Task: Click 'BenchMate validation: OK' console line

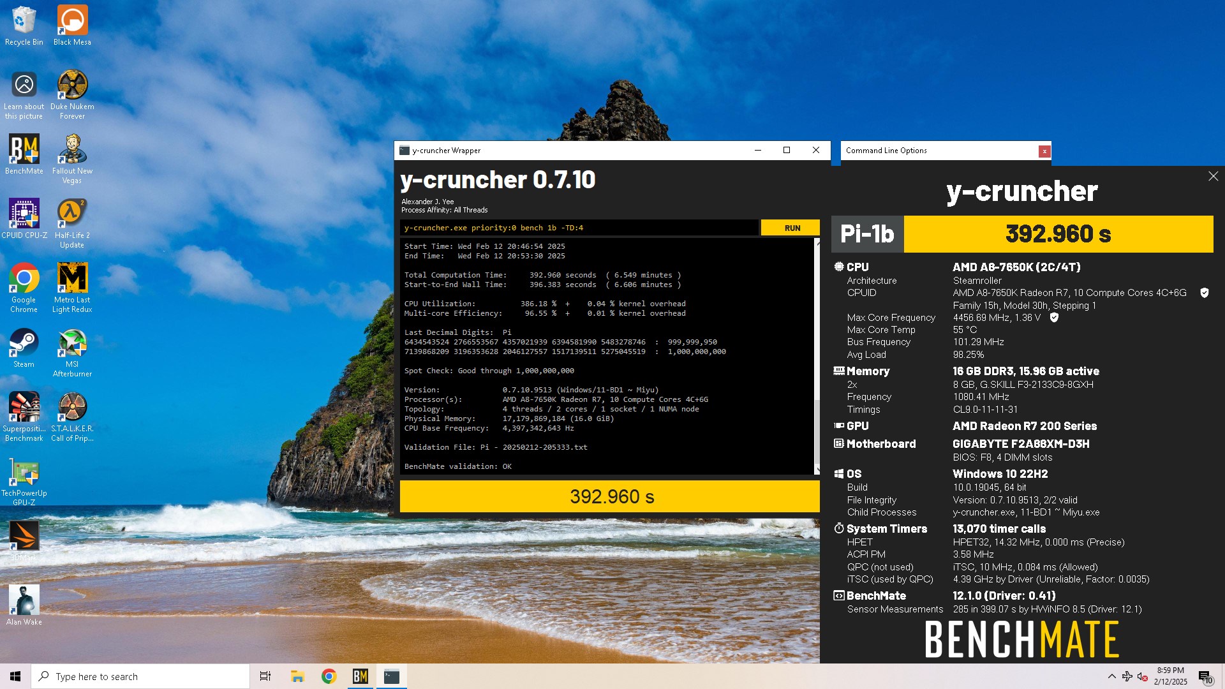Action: click(x=457, y=466)
